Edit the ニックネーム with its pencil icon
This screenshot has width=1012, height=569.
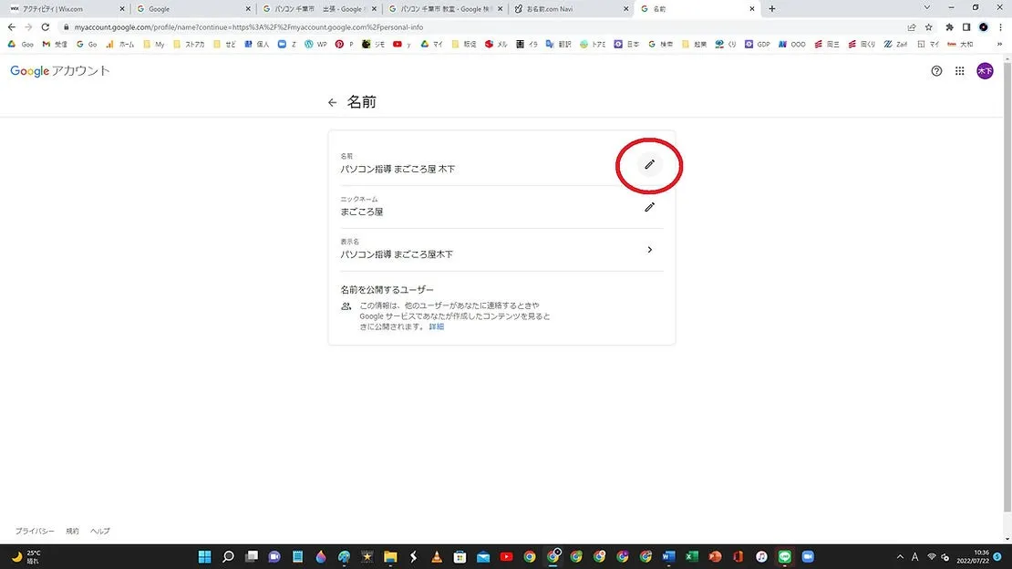click(x=649, y=207)
